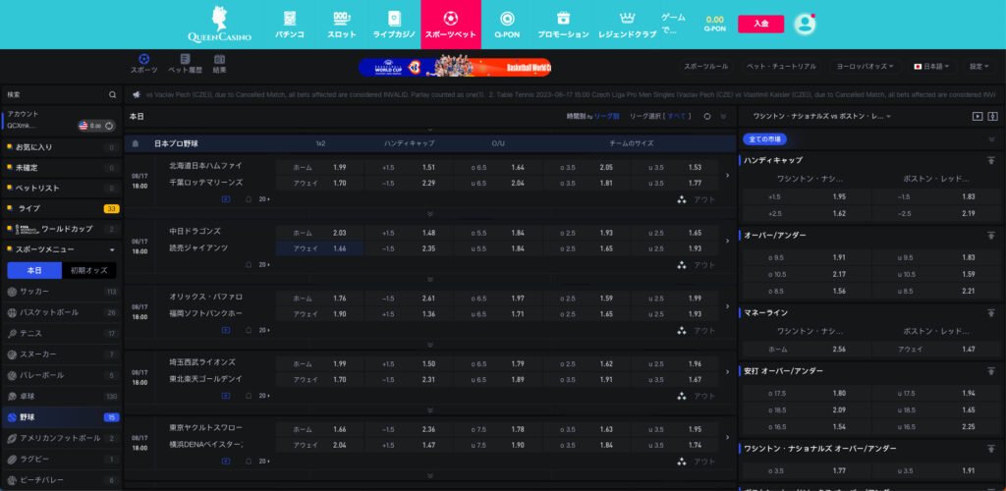Screen dimensions: 1006x491
Task: Refresh the odds list with the reload icon
Action: [706, 116]
